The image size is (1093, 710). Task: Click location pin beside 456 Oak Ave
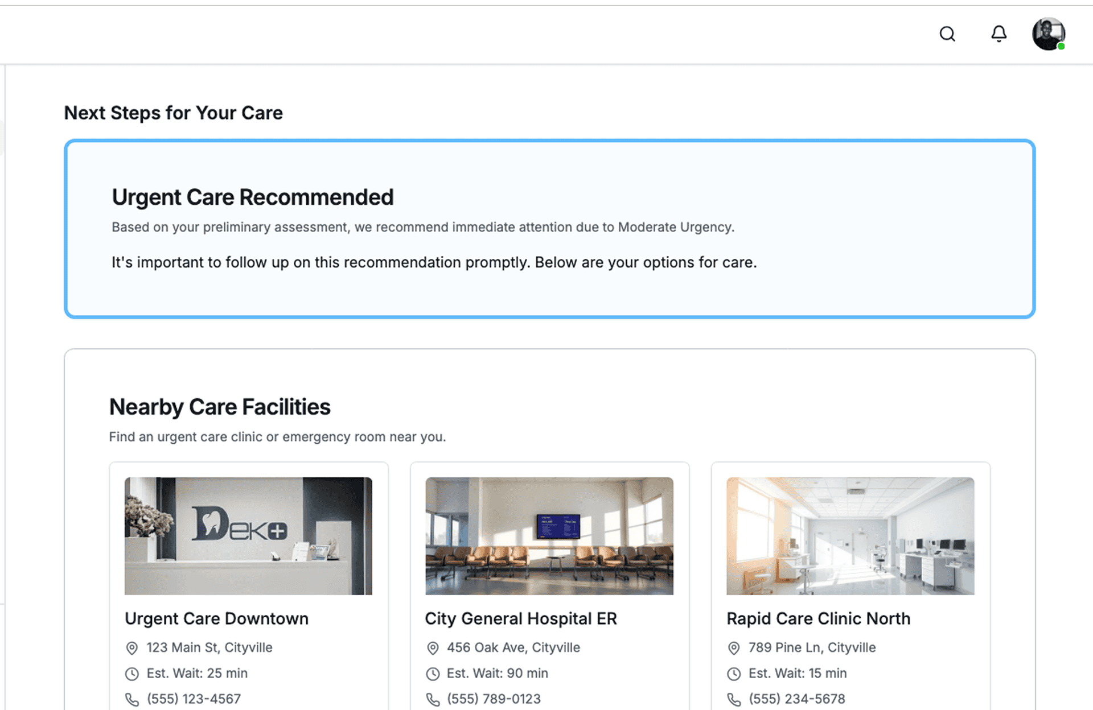[x=433, y=648]
